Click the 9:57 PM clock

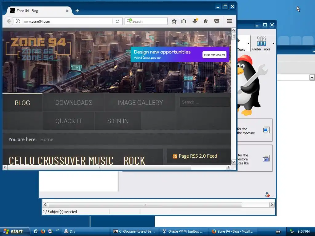click(304, 231)
